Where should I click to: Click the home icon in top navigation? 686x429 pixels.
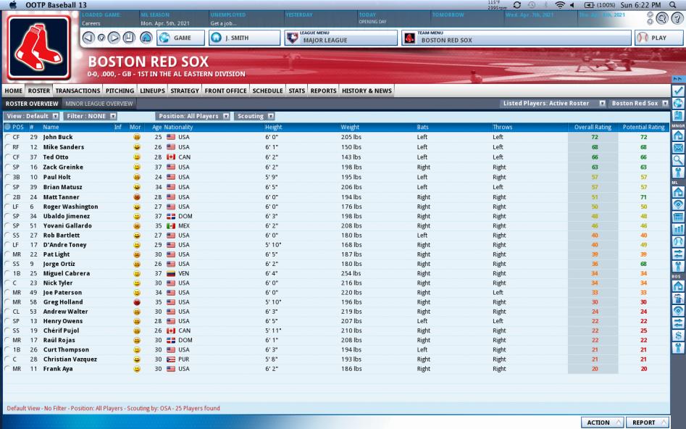(x=146, y=38)
